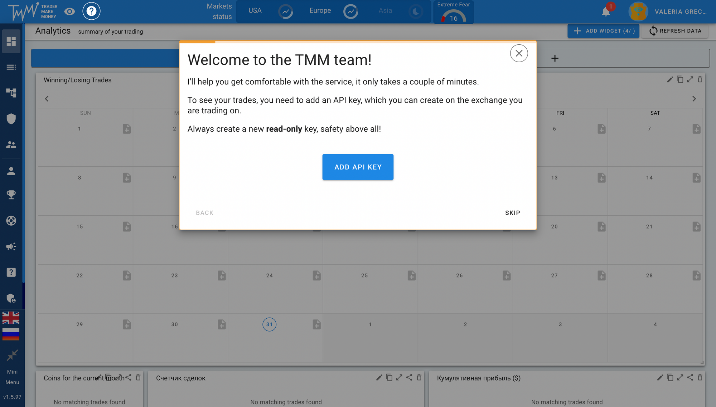Add note on day 7 Saturday
Viewport: 716px width, 407px height.
click(x=696, y=129)
